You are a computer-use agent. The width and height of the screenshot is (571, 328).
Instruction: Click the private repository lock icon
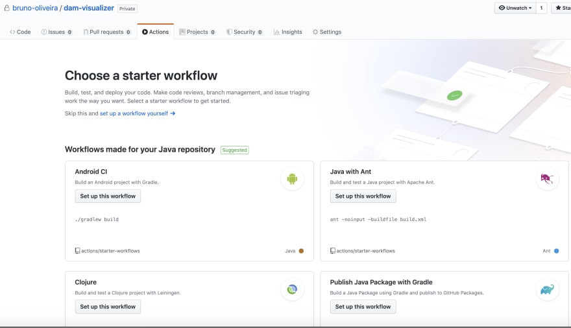pos(6,8)
